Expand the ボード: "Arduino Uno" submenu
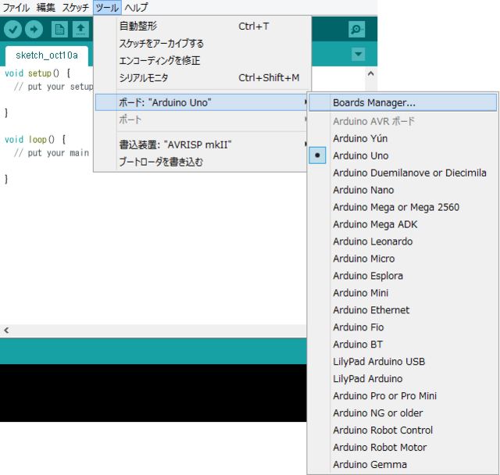The width and height of the screenshot is (500, 475). [x=202, y=102]
